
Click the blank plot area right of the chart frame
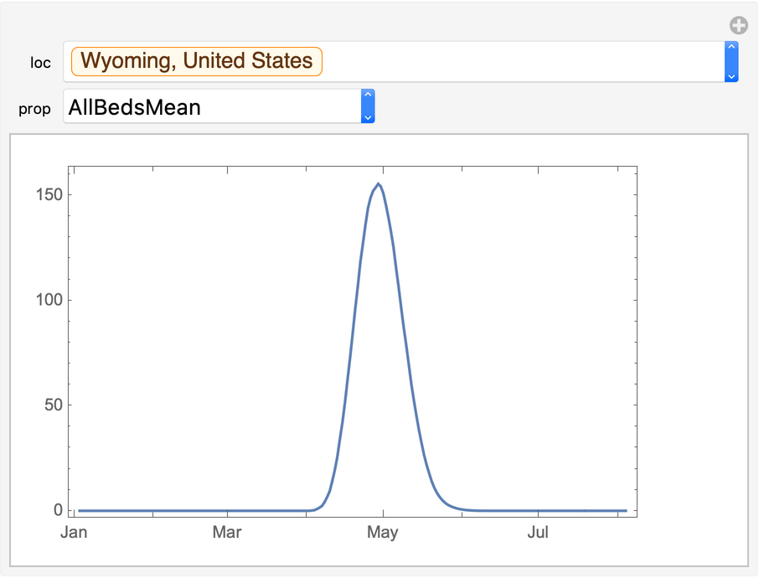tap(691, 335)
